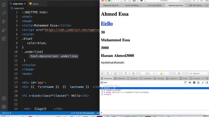The width and height of the screenshot is (209, 117).
Task: Switch to the Graphics inspector tab
Action: click(x=172, y=78)
